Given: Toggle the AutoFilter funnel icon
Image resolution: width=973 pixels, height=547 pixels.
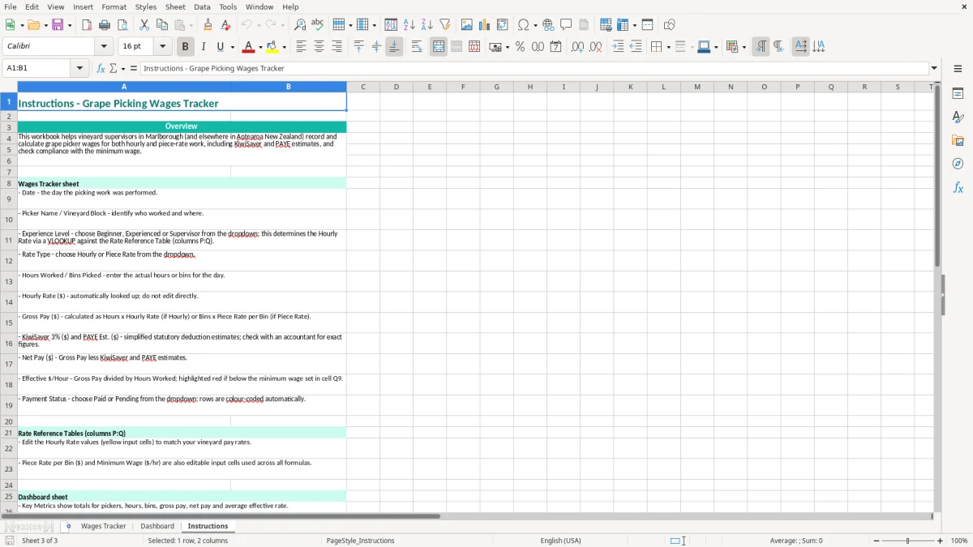Looking at the screenshot, I should (x=444, y=24).
